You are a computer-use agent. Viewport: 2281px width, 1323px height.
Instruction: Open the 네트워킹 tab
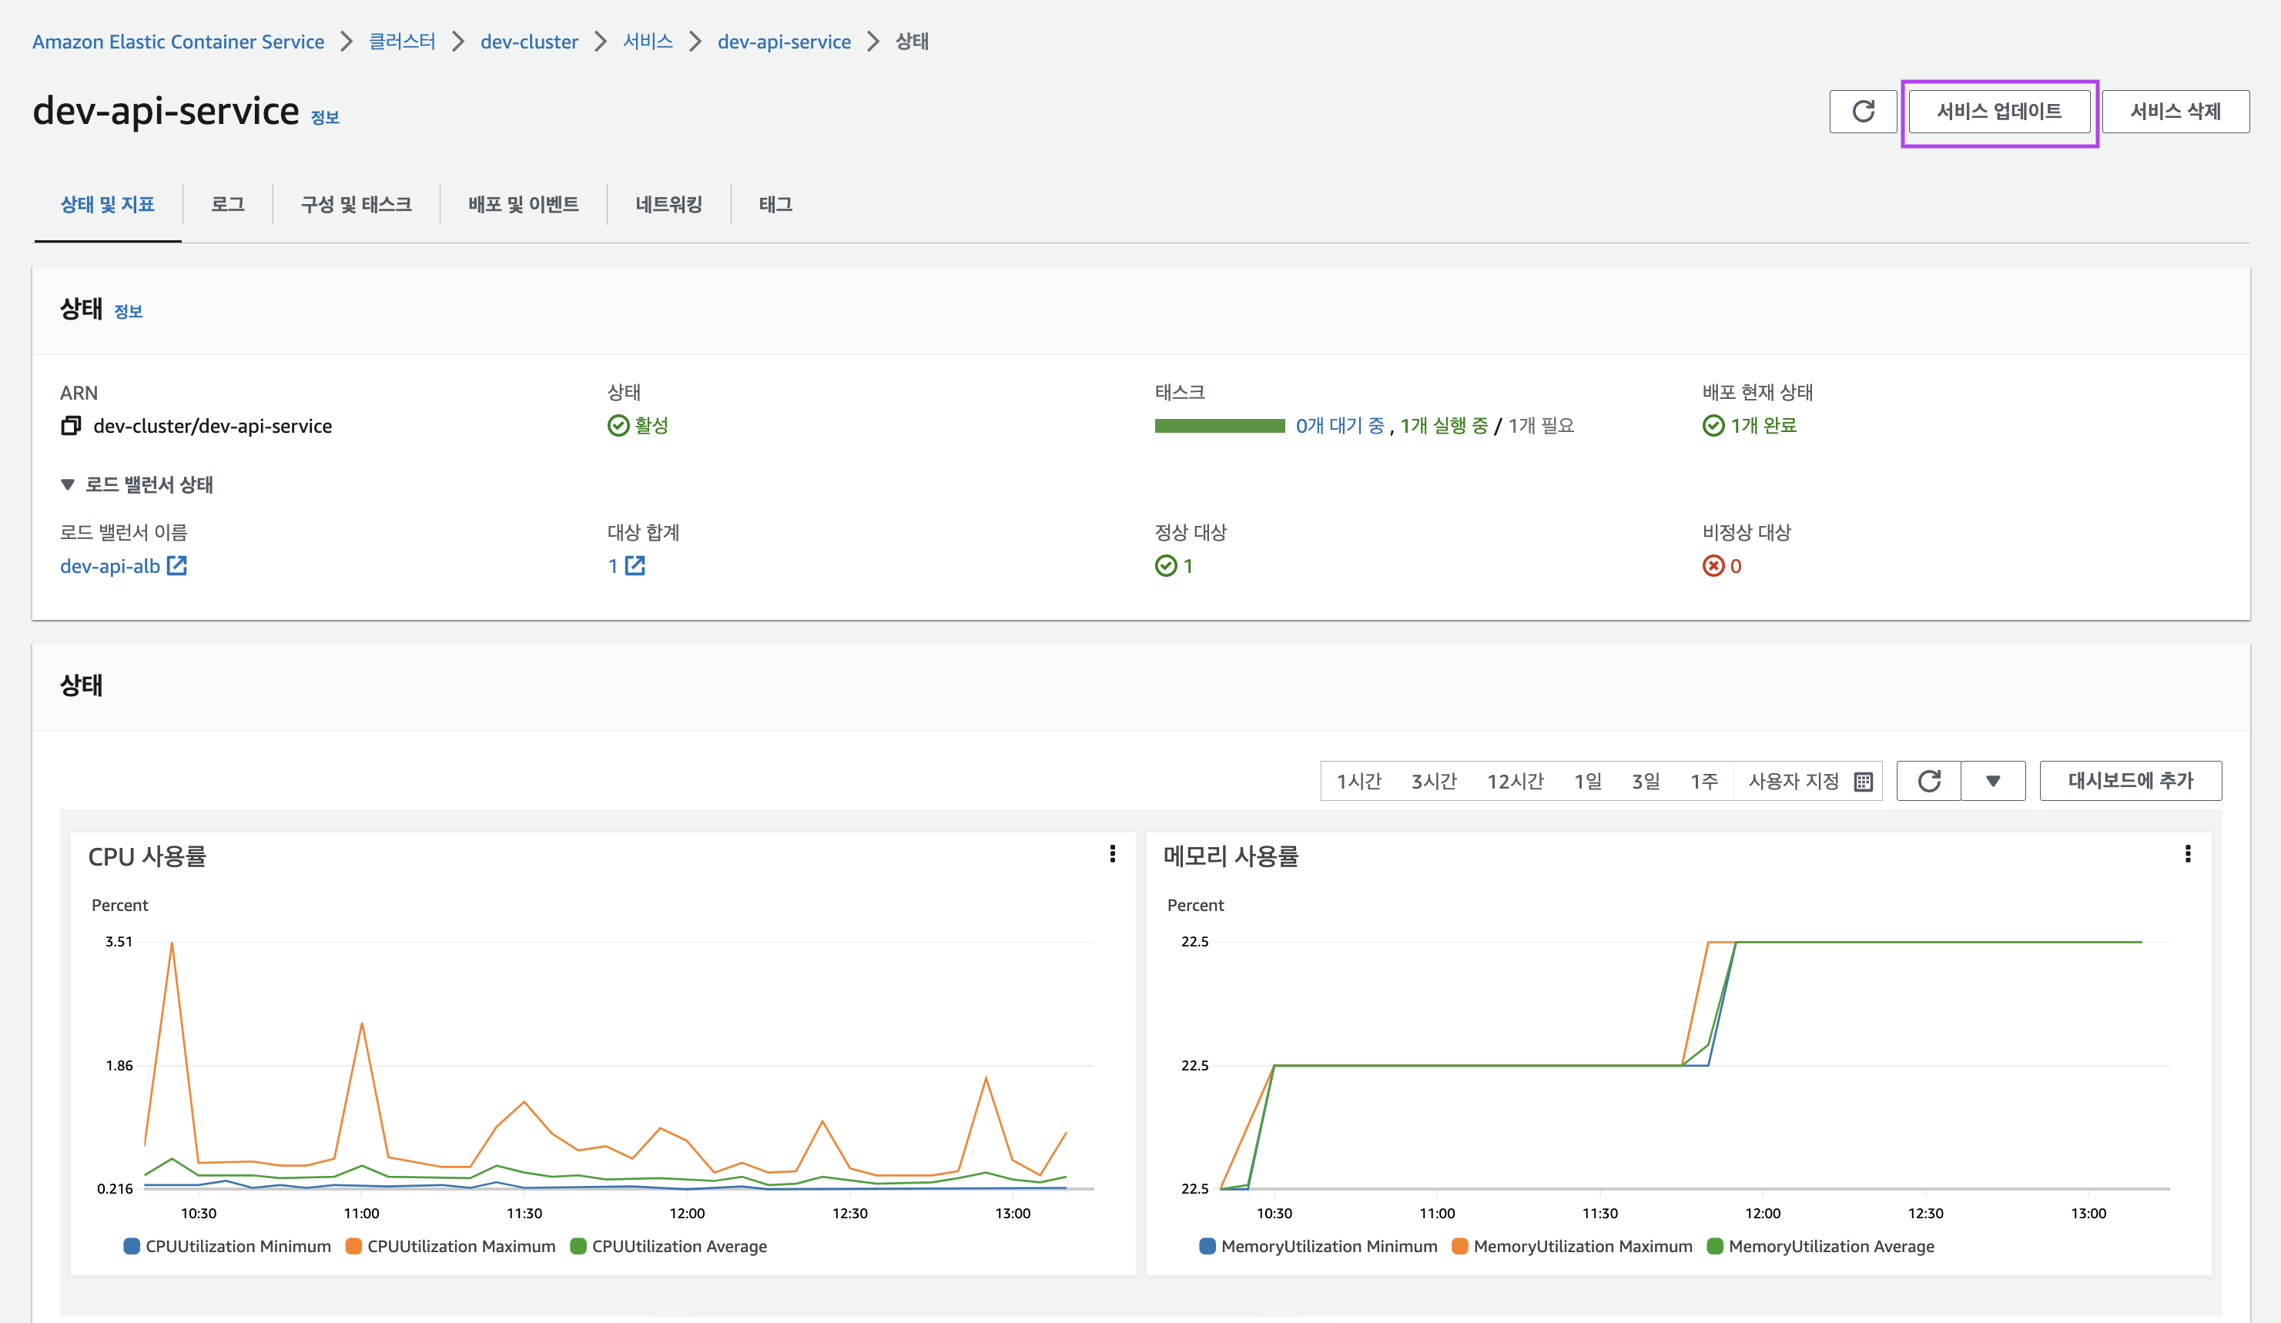pos(669,205)
